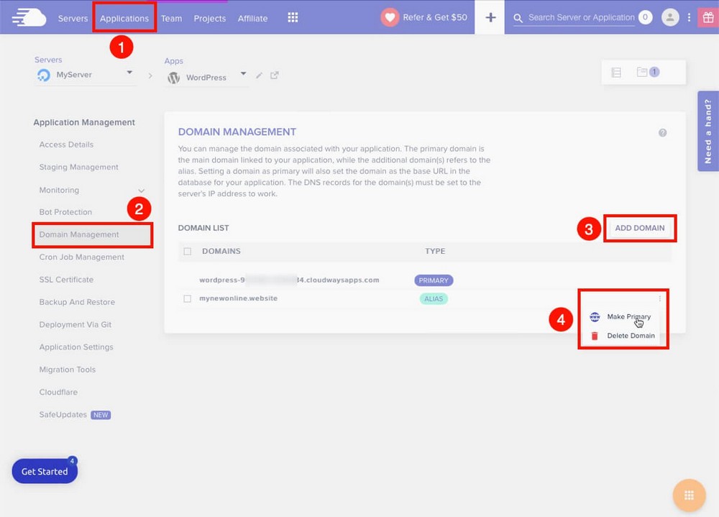Open Bot Protection in sidebar
Screen dimensions: 719x517
65,212
